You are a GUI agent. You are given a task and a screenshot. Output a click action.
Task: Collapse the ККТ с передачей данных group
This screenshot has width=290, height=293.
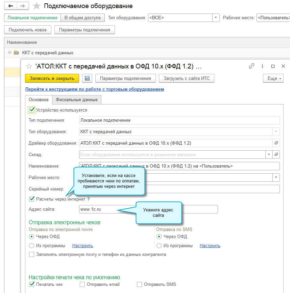(9, 53)
